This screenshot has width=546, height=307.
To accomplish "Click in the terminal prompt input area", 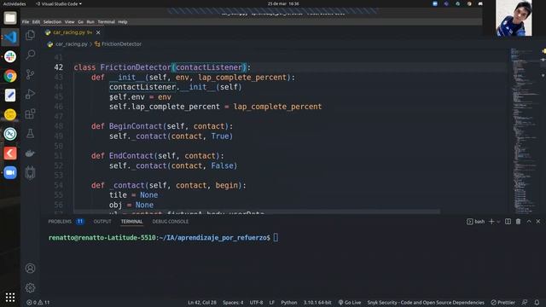I will 276,238.
